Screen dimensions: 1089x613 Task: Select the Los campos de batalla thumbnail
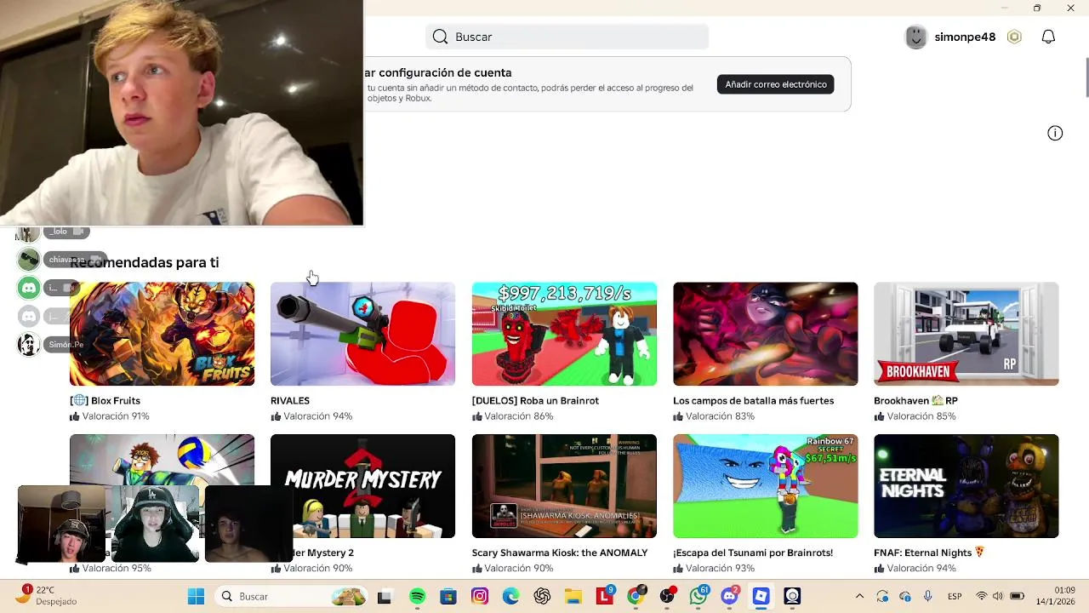click(x=765, y=334)
